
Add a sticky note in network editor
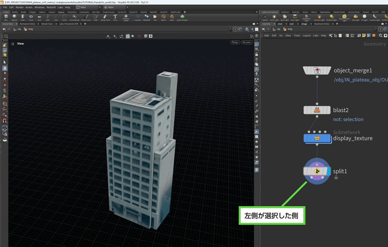pos(364,36)
